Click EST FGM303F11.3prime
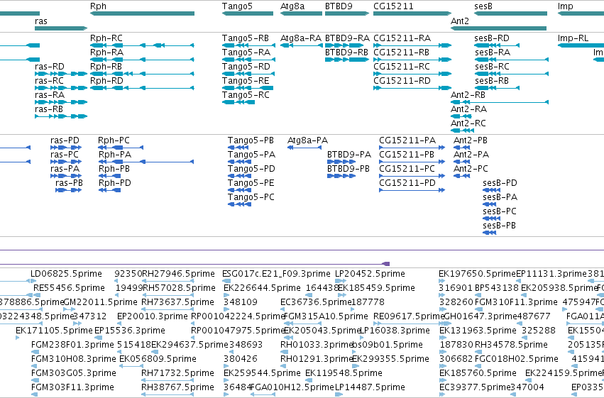Viewport: 604px width, 398px height. click(72, 387)
